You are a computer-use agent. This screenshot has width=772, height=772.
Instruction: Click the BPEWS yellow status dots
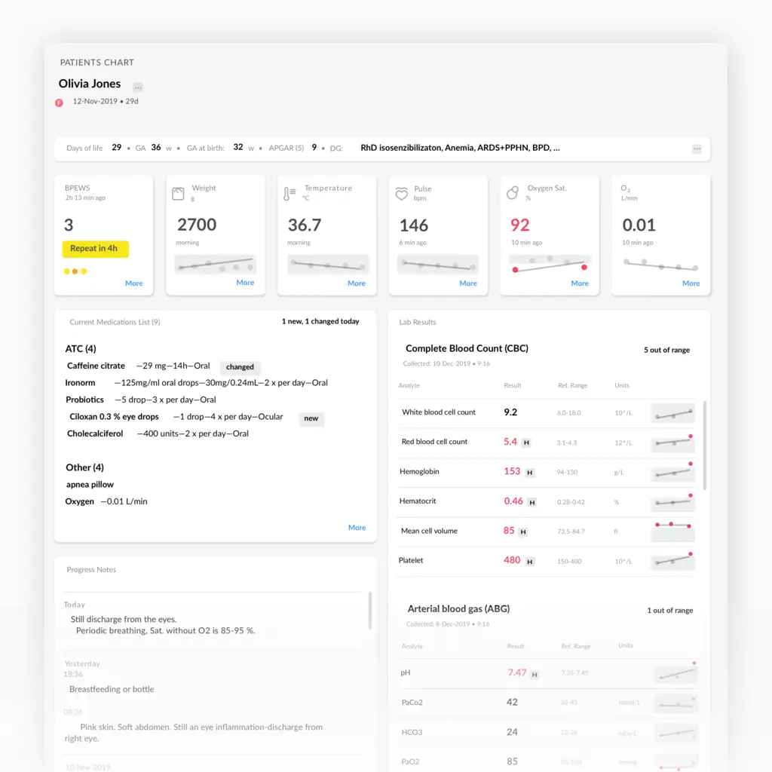[x=75, y=270]
